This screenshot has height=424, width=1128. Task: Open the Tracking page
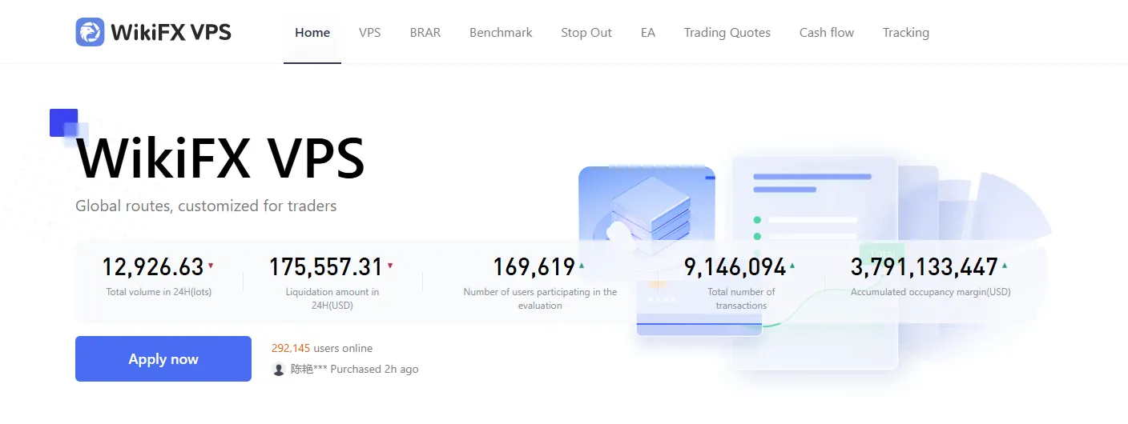(x=906, y=33)
